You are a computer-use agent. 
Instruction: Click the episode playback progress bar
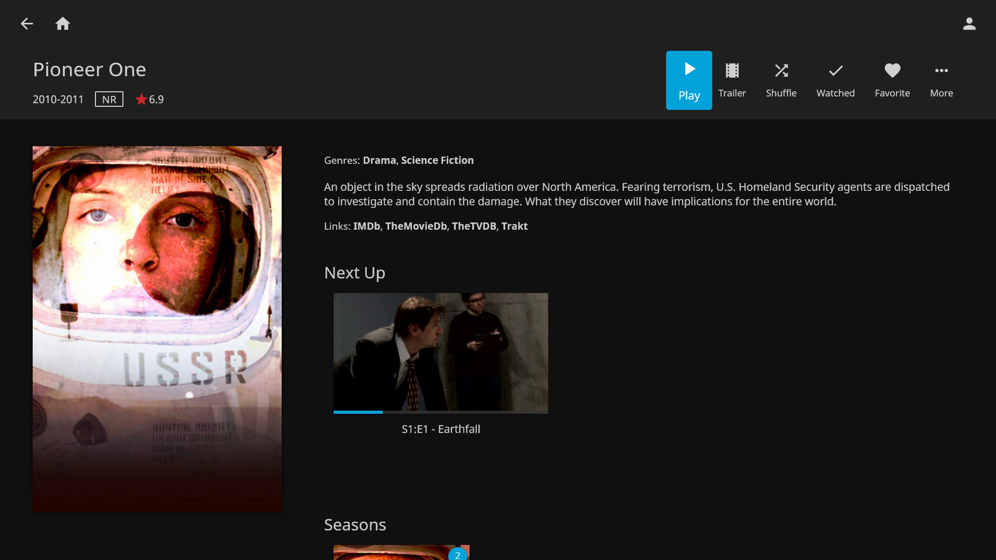[440, 412]
